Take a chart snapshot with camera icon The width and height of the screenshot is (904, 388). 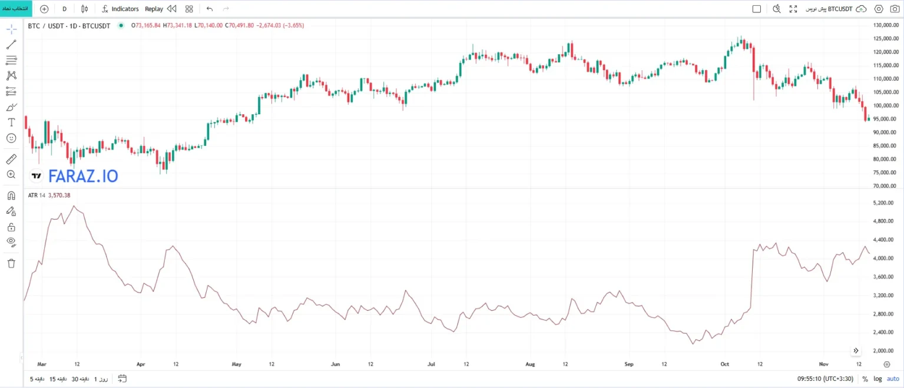[x=895, y=9]
